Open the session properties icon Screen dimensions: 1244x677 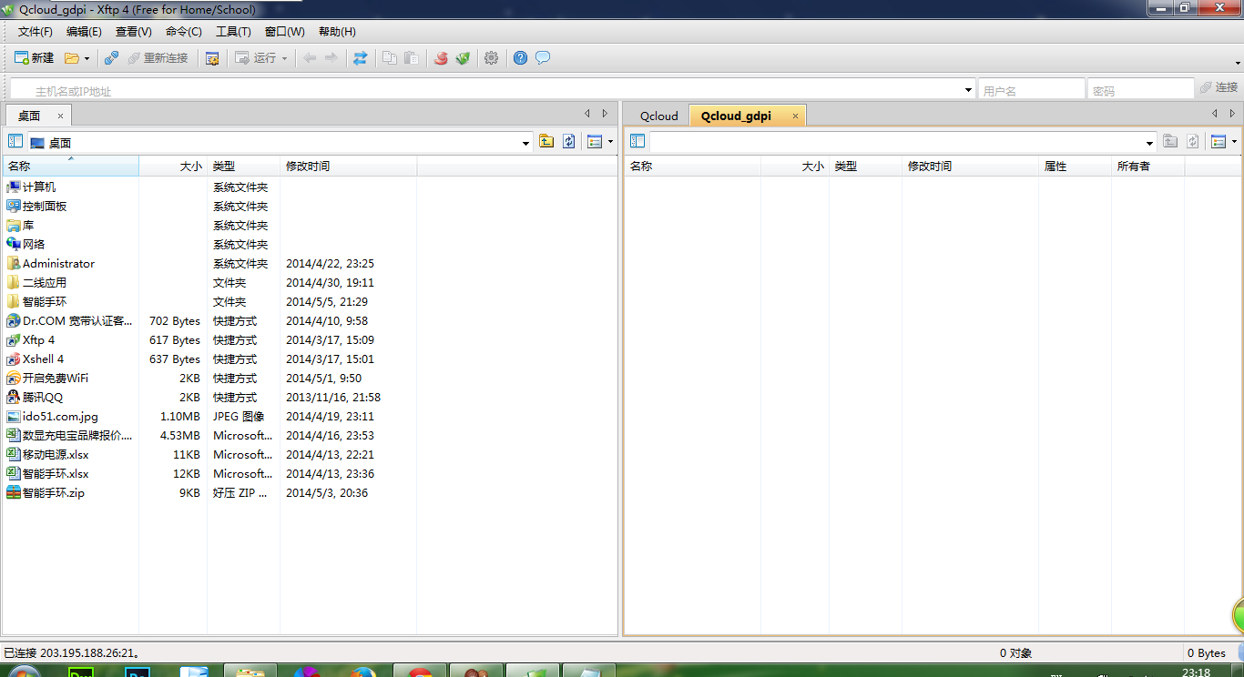pyautogui.click(x=212, y=58)
